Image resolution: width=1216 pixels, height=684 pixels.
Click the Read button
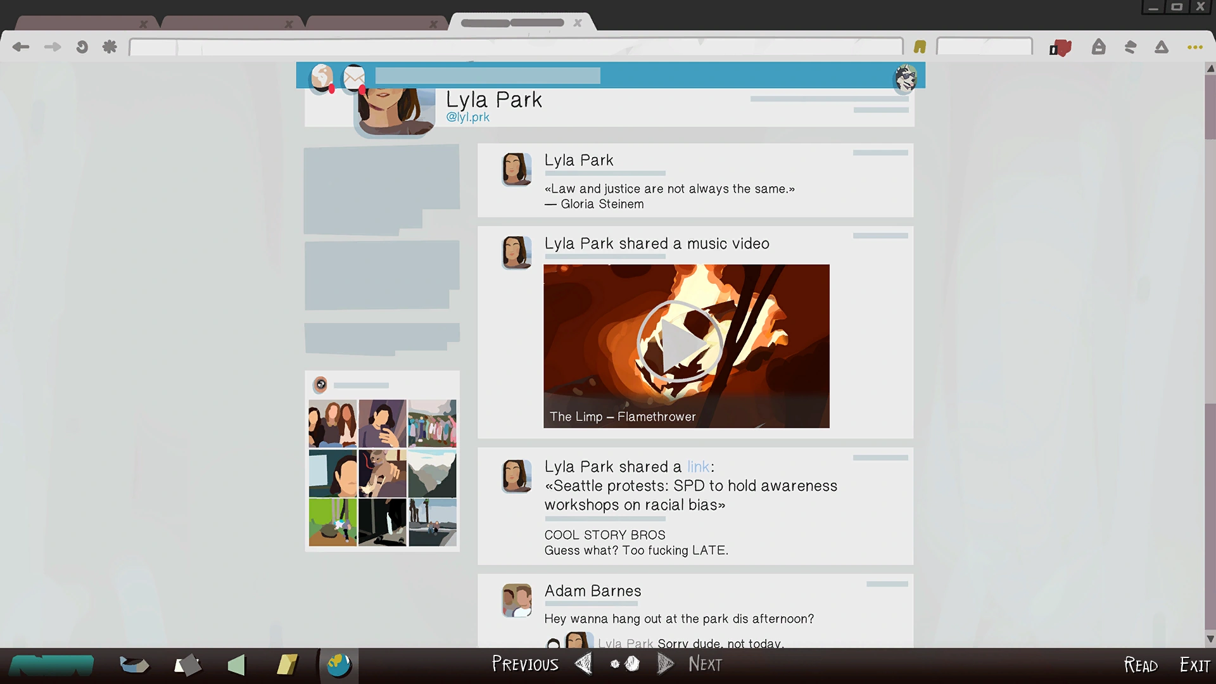click(1141, 665)
